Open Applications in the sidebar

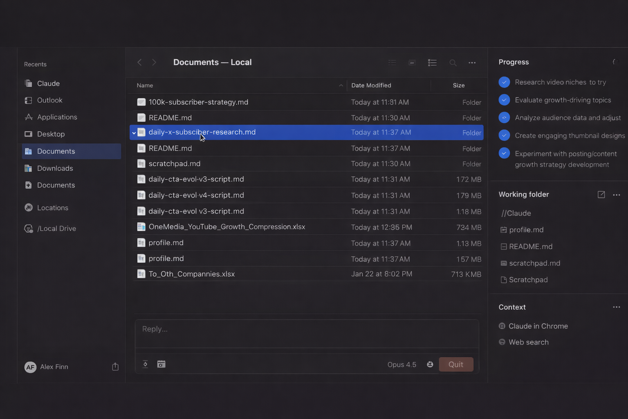click(57, 117)
